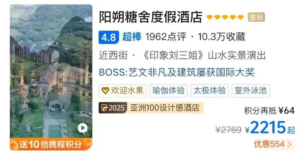This screenshot has height=160, width=305.
Task: Select the 太极体验 tag
Action: 210,91
